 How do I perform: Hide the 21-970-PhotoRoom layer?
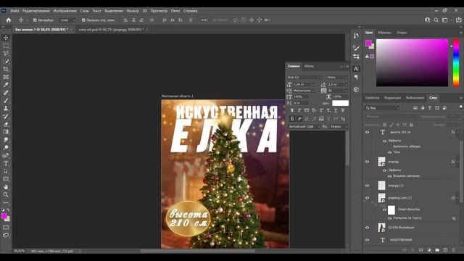click(368, 228)
